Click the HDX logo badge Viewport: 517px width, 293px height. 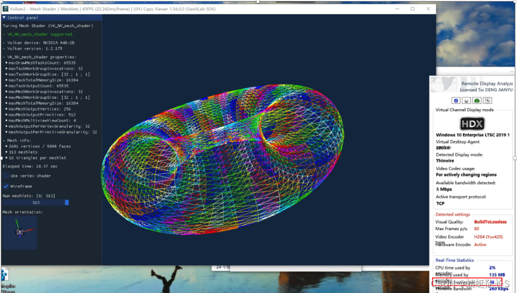pos(472,124)
